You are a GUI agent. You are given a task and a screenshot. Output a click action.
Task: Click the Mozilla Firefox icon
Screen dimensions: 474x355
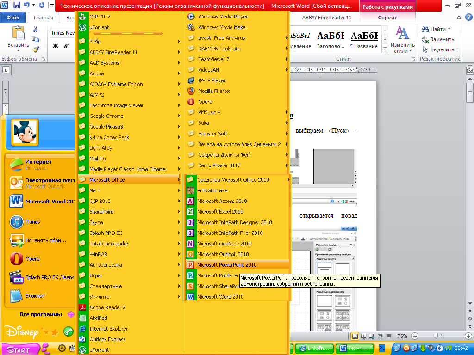coord(191,91)
